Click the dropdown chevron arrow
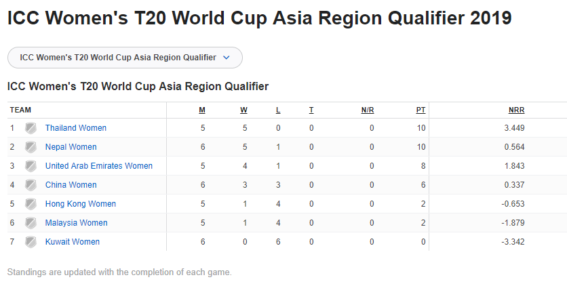This screenshot has height=288, width=567. 227,58
